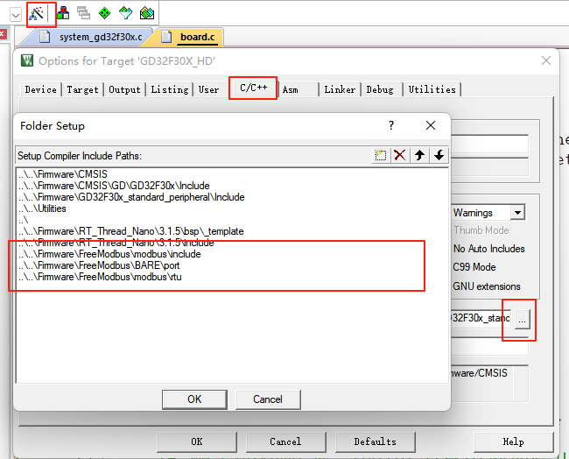
Task: Open the Pack Installer icon
Action: pos(147,13)
